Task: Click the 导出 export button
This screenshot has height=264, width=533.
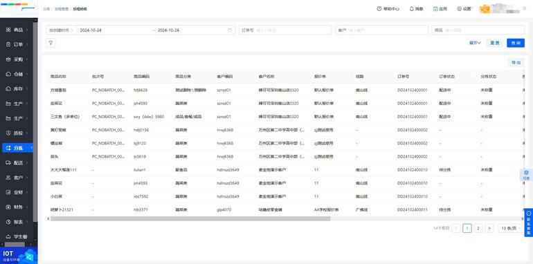Action: [x=516, y=63]
